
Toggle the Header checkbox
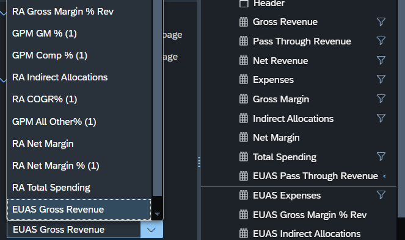point(244,3)
